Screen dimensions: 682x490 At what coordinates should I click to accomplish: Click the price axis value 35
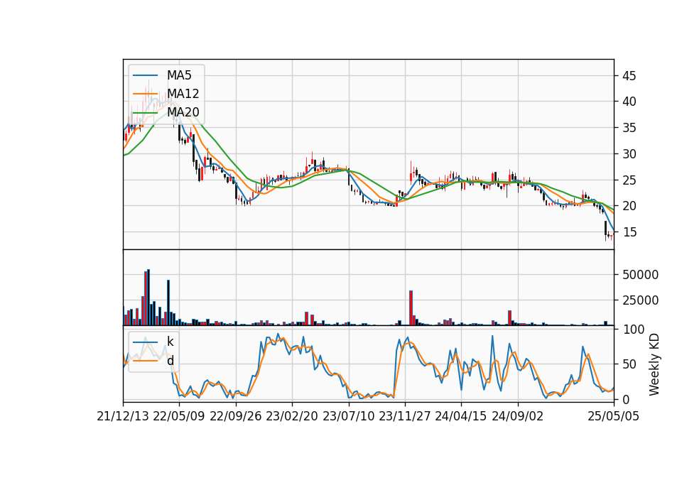tap(629, 128)
